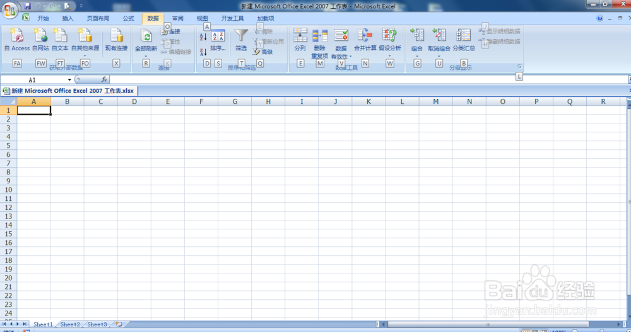Select column D header
The width and height of the screenshot is (631, 332).
click(134, 101)
